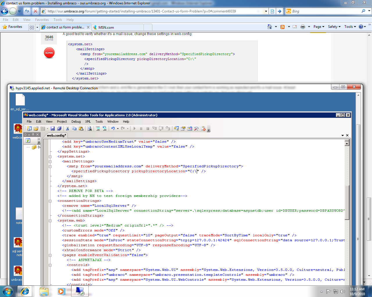Viewport: 372px width, 297px height.
Task: Click the Read Mail envelope icon
Action: [x=295, y=27]
